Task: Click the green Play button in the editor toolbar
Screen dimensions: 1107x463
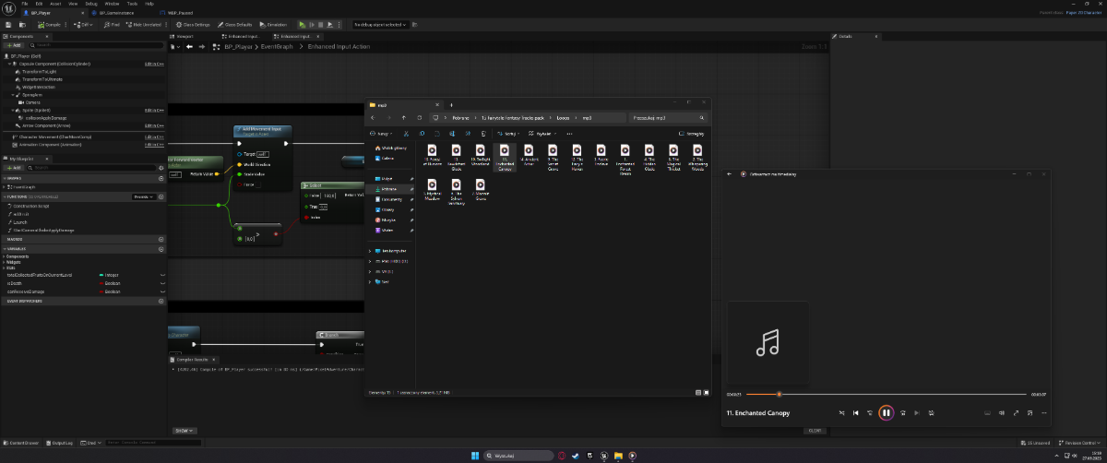Action: (302, 25)
